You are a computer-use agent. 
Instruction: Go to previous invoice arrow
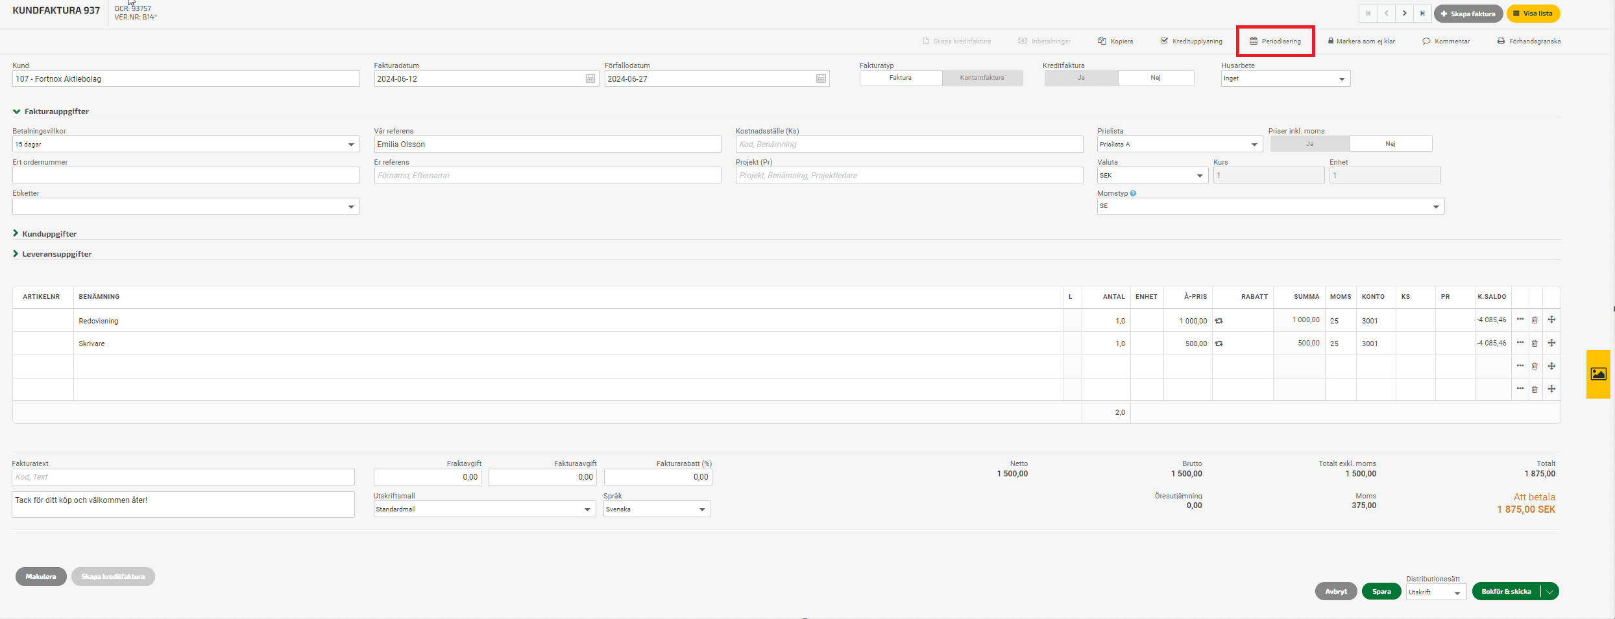tap(1386, 14)
